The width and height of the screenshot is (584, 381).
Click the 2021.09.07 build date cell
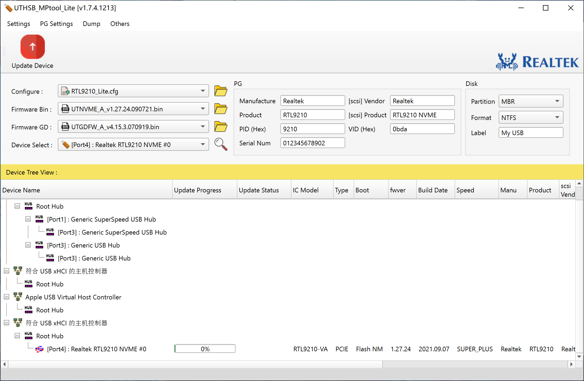(x=434, y=349)
